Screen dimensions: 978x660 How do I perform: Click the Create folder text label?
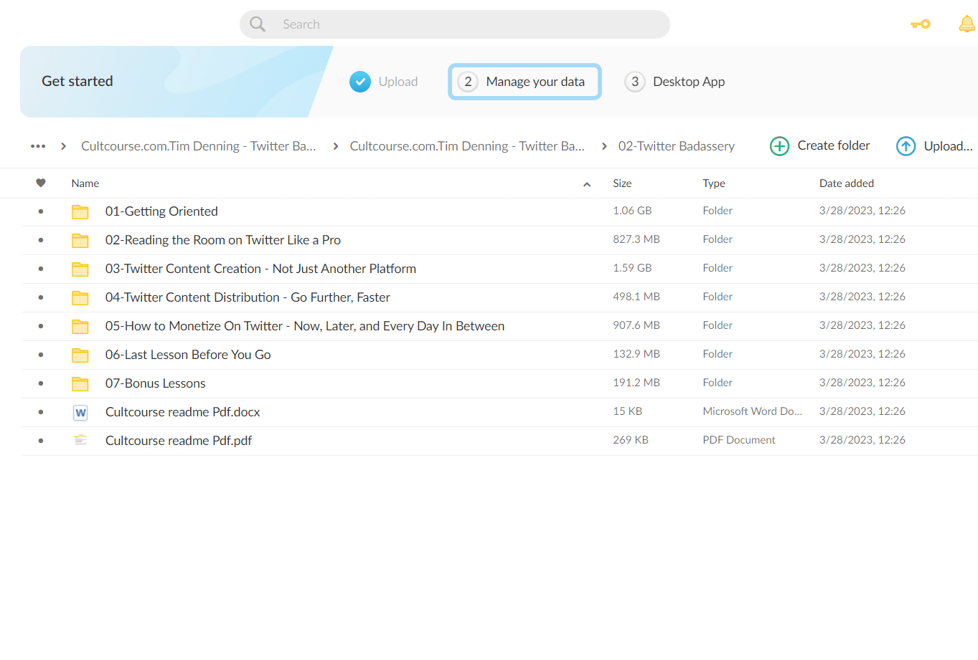pos(834,145)
